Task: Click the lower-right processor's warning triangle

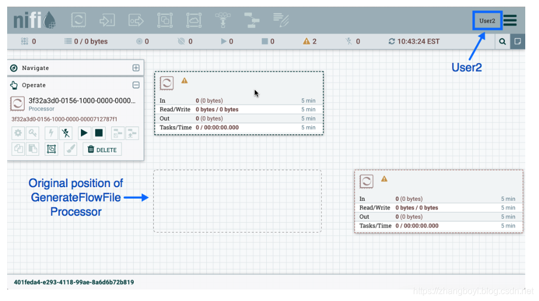Action: (x=384, y=179)
